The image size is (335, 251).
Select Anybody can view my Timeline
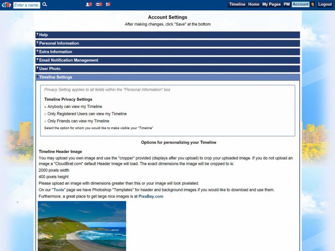tap(45, 107)
